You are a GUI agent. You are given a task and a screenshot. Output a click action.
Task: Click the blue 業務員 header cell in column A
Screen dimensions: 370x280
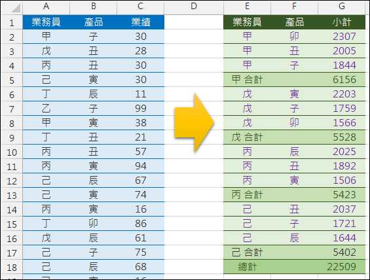point(46,22)
